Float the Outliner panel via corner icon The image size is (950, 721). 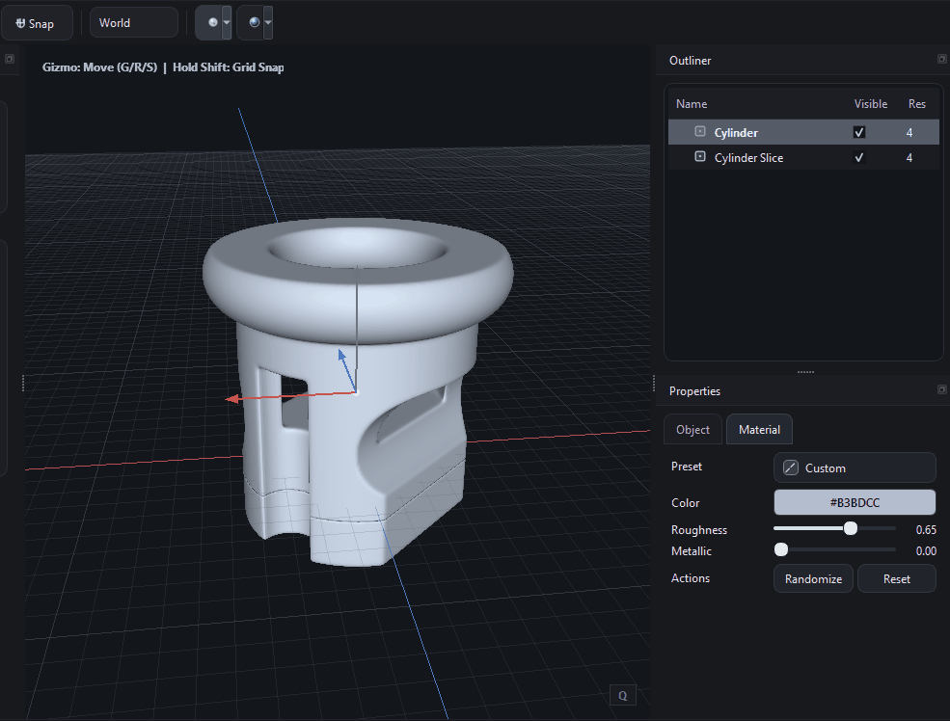pyautogui.click(x=941, y=60)
